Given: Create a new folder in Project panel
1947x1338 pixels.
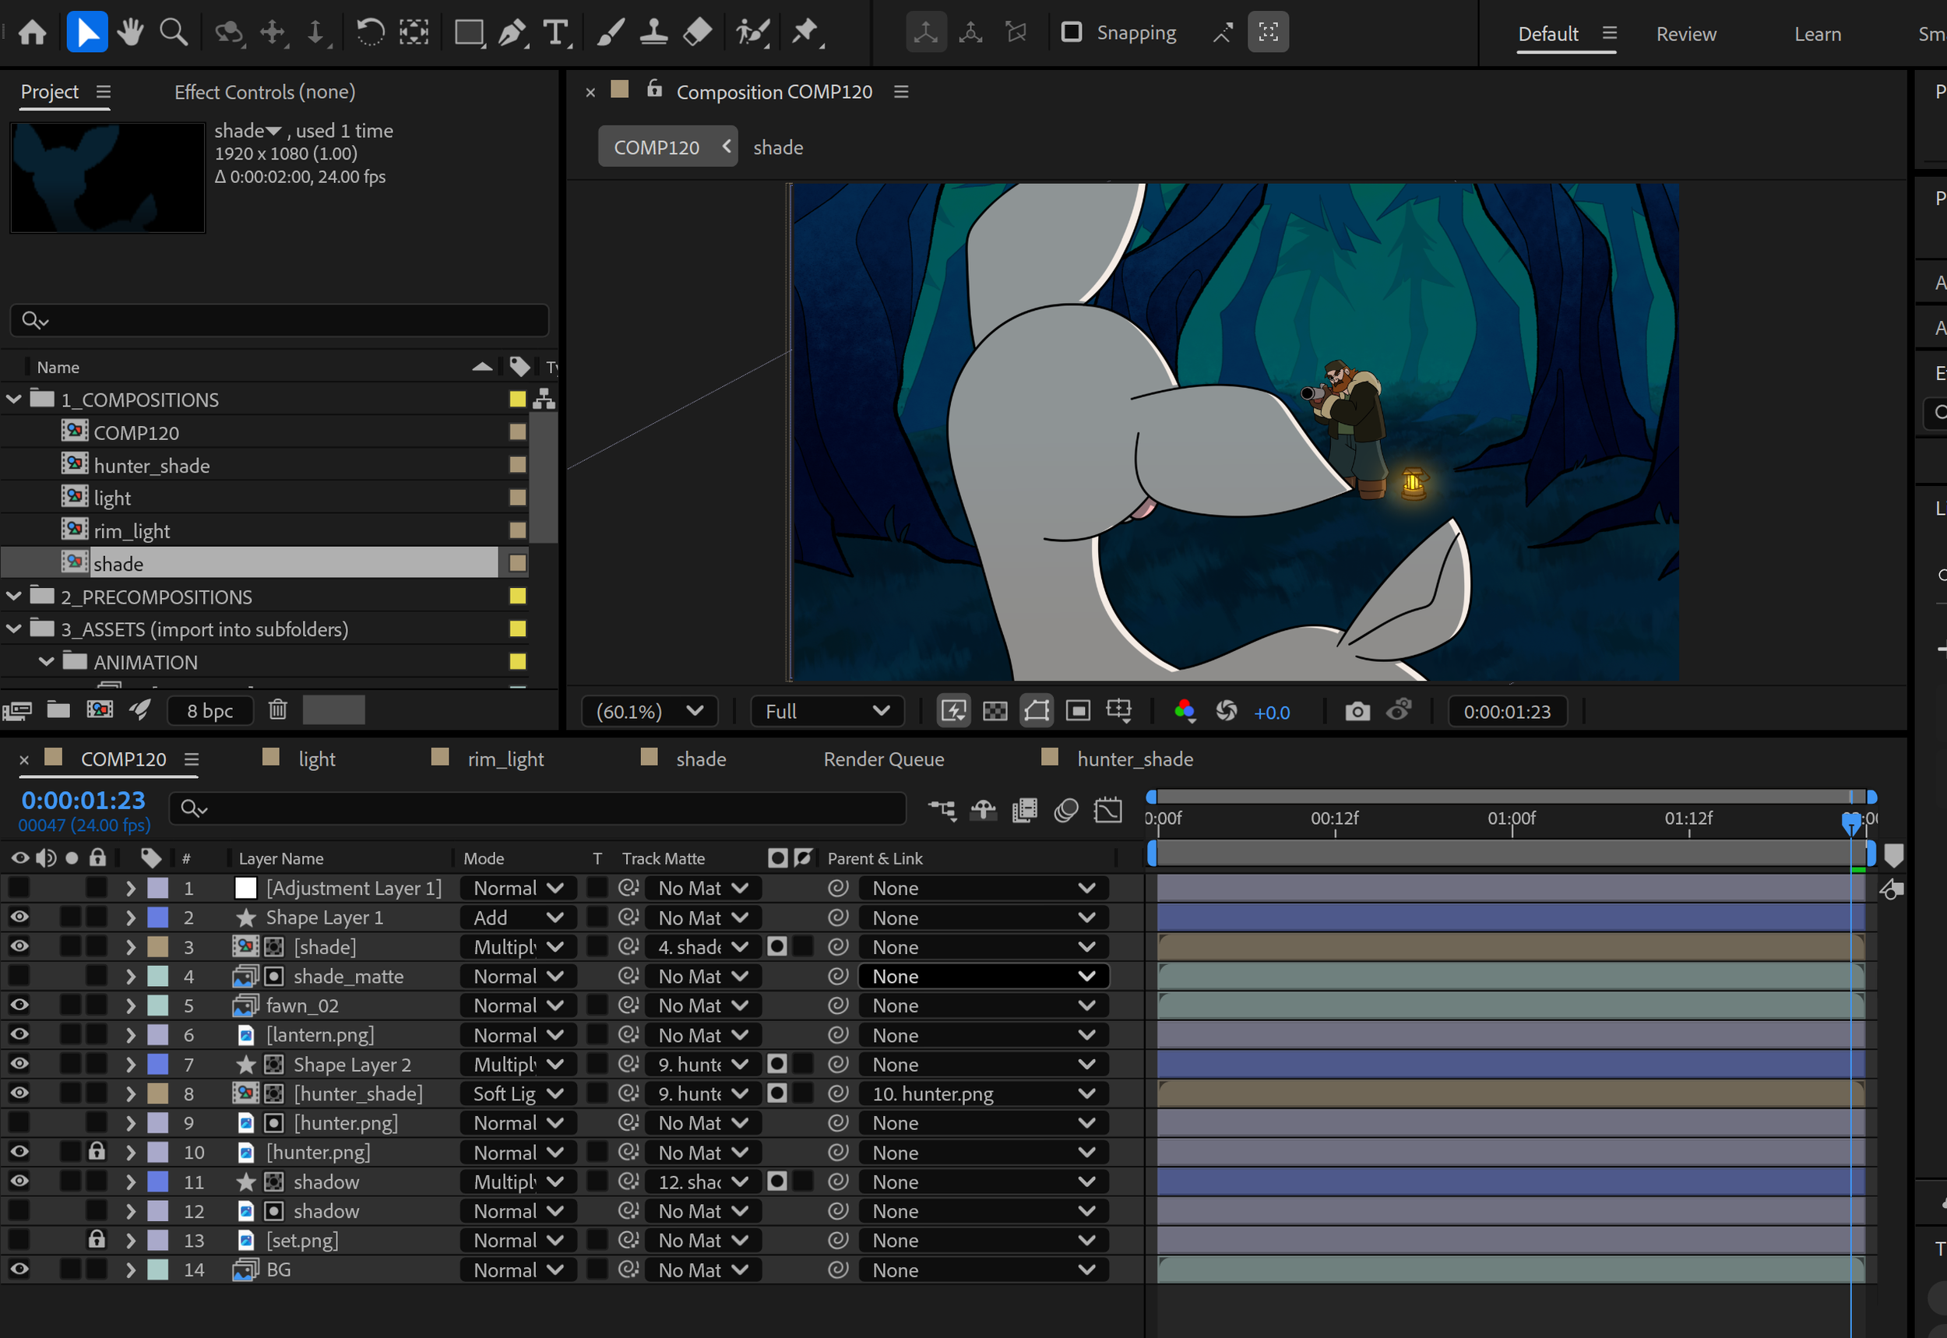Looking at the screenshot, I should pos(58,709).
